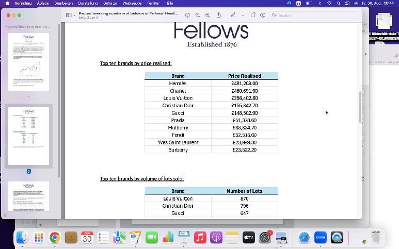Open Launchpad from the dock
399x249 pixels.
(x=39, y=238)
